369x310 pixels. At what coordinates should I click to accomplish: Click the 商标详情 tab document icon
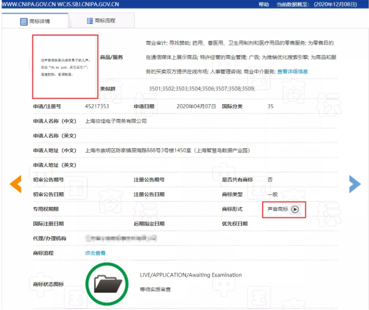[24, 22]
